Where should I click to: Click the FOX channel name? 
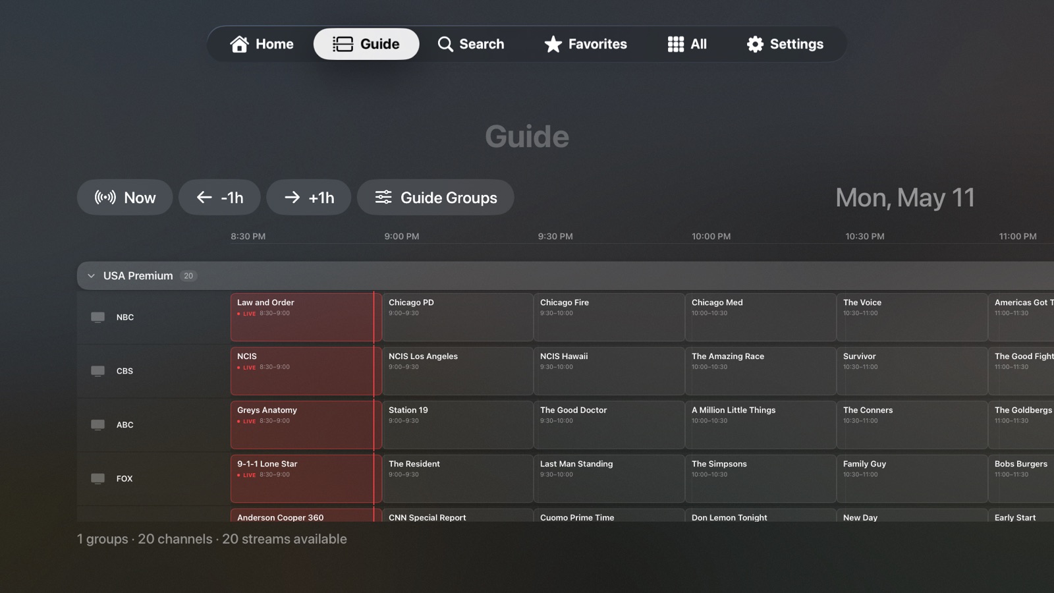125,479
